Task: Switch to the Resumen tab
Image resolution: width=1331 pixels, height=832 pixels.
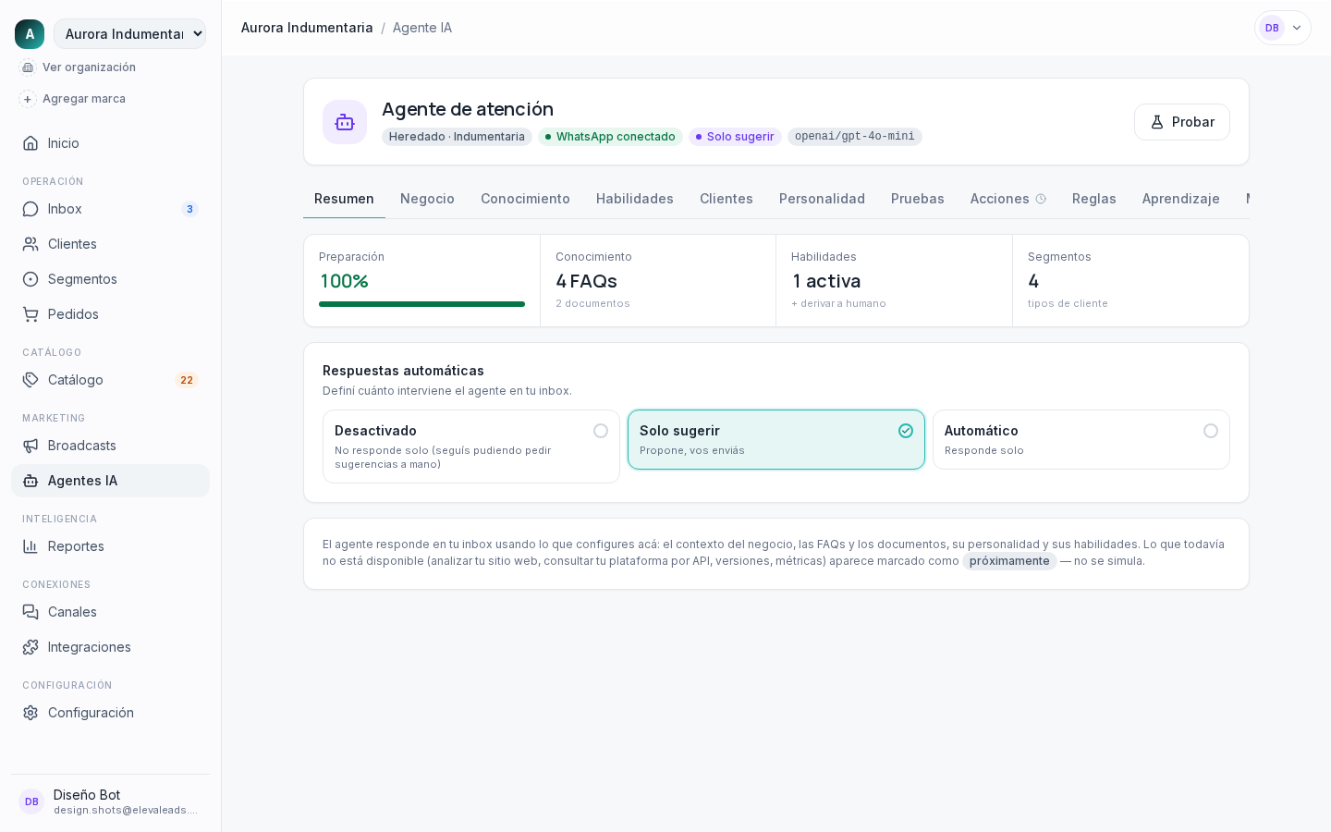Action: tap(344, 199)
